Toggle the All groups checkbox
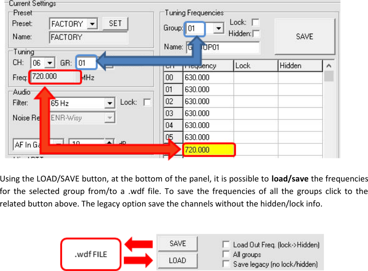 click(226, 254)
